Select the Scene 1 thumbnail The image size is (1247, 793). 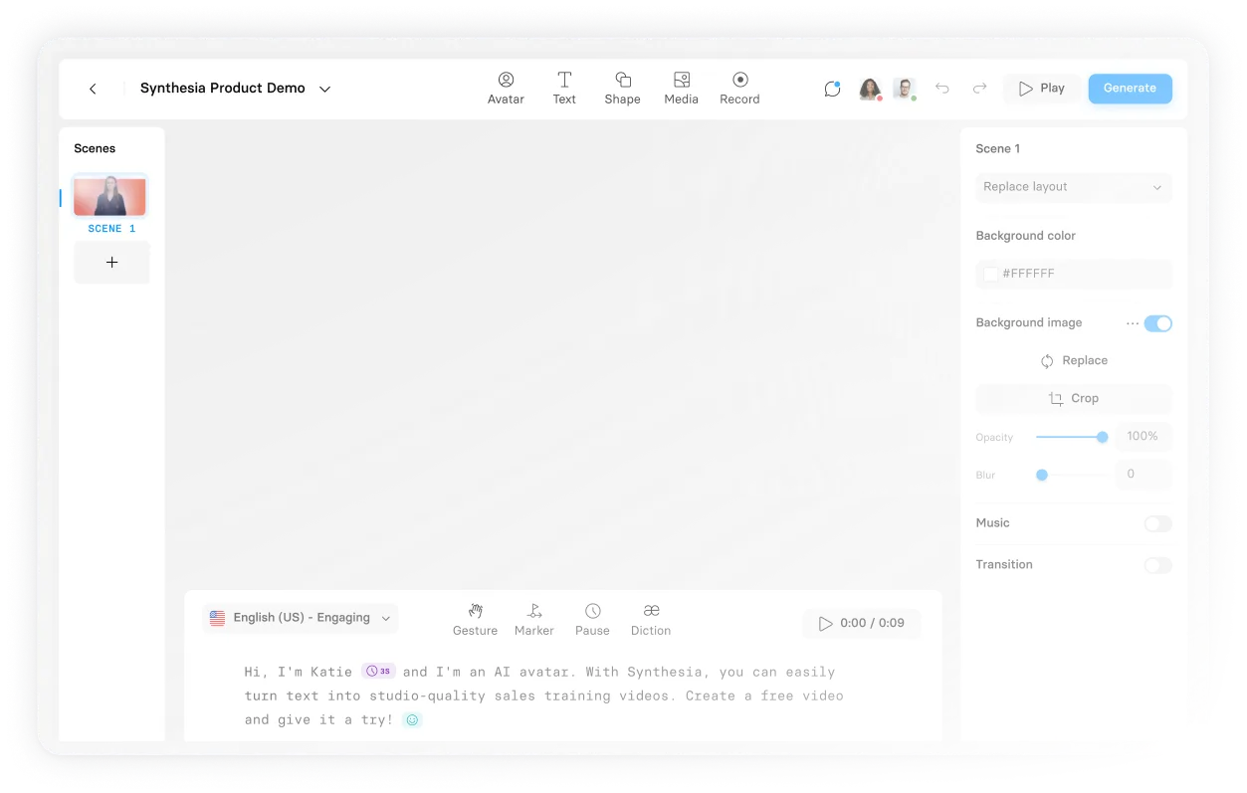(x=109, y=196)
